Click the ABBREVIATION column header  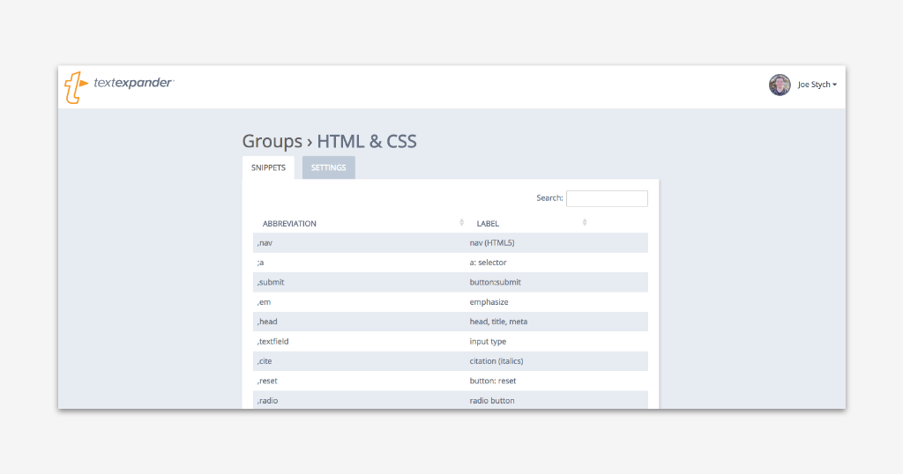(x=289, y=223)
